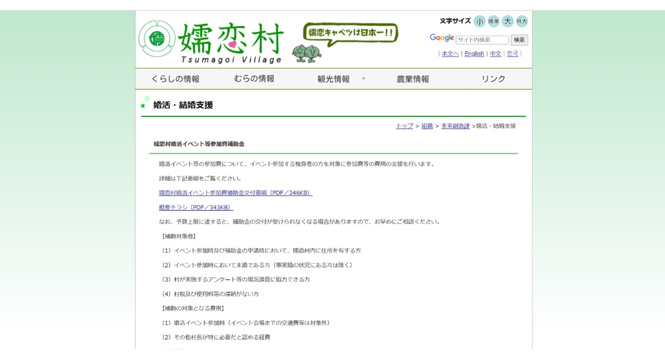
Task: Switch language to 한글
Action: pyautogui.click(x=512, y=54)
